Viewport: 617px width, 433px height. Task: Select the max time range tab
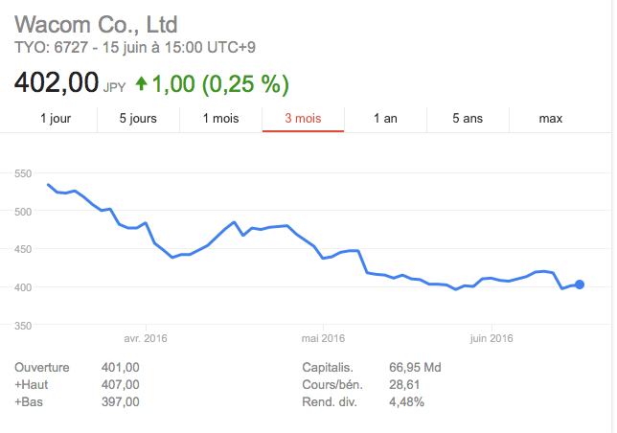(x=551, y=119)
